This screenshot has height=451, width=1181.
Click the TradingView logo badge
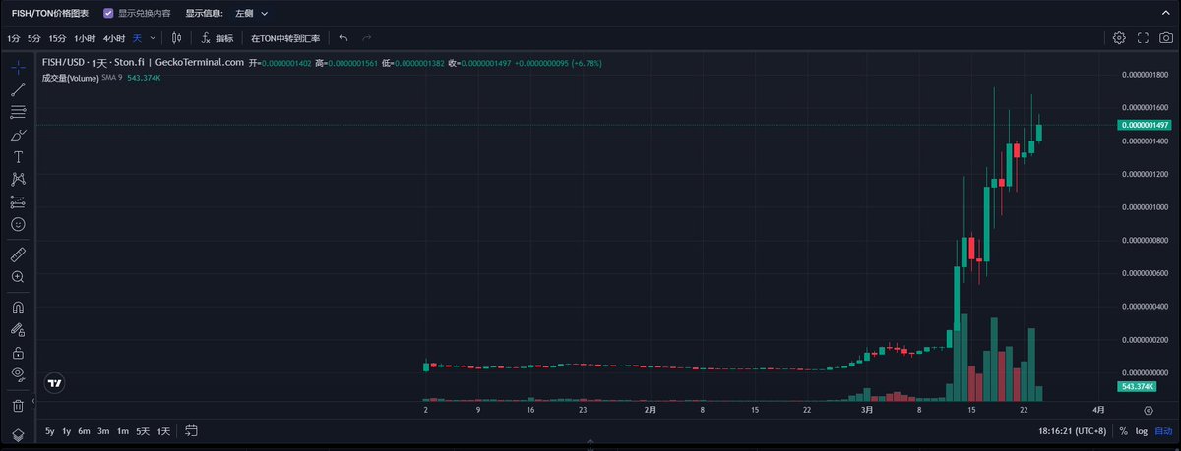pos(56,384)
